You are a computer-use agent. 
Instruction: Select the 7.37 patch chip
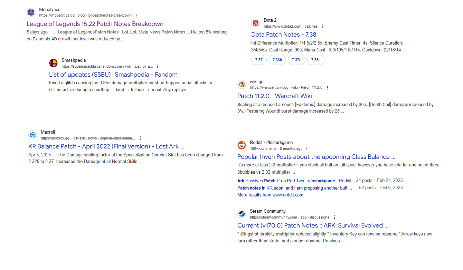pos(259,60)
